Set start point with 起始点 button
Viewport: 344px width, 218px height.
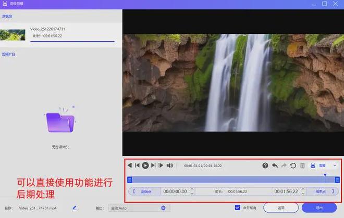(144, 191)
